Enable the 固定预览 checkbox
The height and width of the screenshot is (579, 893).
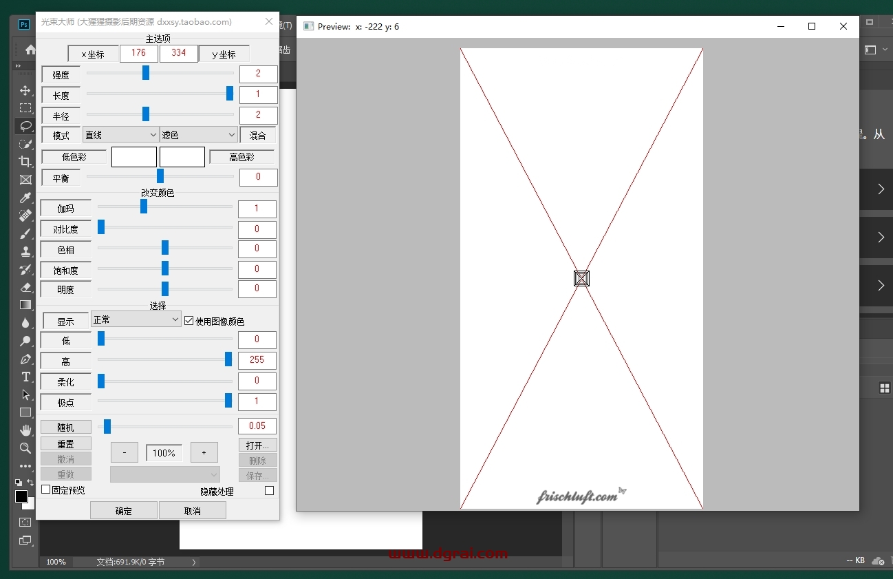click(46, 489)
